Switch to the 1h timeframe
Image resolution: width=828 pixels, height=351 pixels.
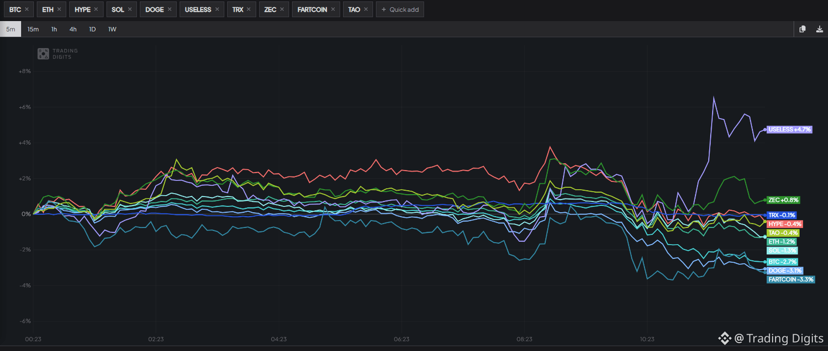point(54,29)
